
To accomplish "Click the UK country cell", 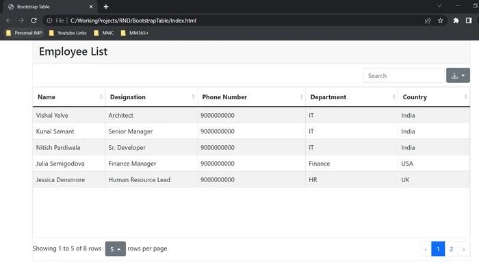I will 434,179.
